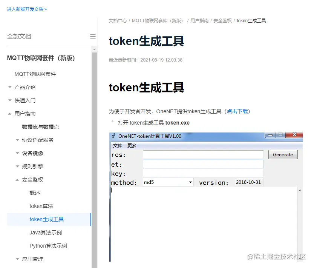314x268 pixels.
Task: Open the 概述 page
Action: pyautogui.click(x=35, y=193)
